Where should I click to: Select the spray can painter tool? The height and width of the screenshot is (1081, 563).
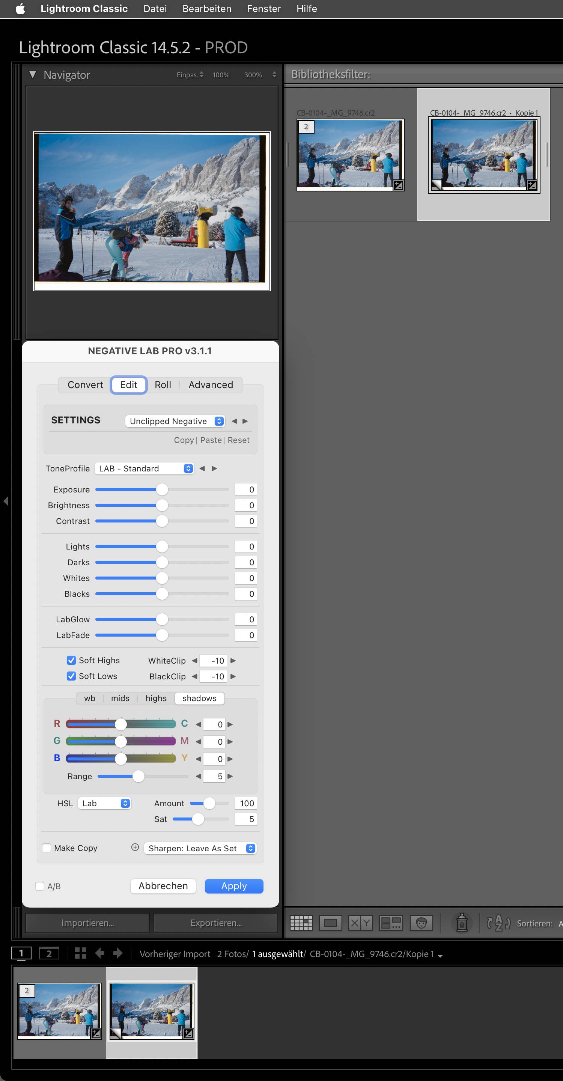pos(462,922)
